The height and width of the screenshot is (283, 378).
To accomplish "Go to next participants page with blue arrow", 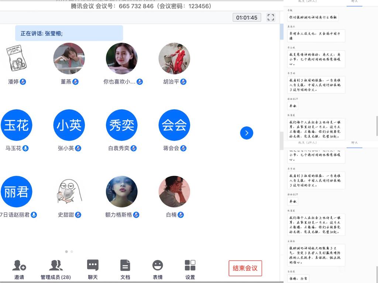I will coord(247,133).
